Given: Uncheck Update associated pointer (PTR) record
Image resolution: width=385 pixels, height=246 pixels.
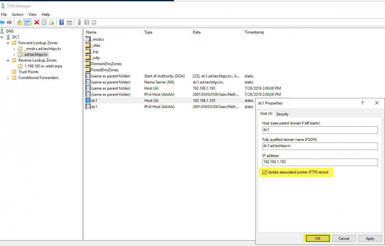Looking at the screenshot, I should (265, 172).
